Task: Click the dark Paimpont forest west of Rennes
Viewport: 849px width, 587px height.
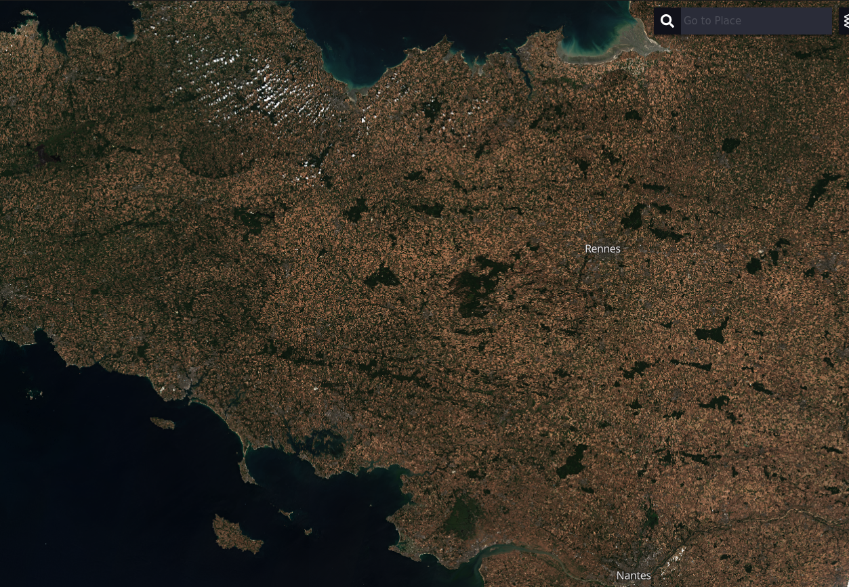Action: click(478, 284)
